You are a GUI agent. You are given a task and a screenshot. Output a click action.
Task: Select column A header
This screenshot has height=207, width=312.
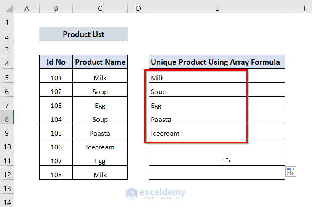[27, 7]
